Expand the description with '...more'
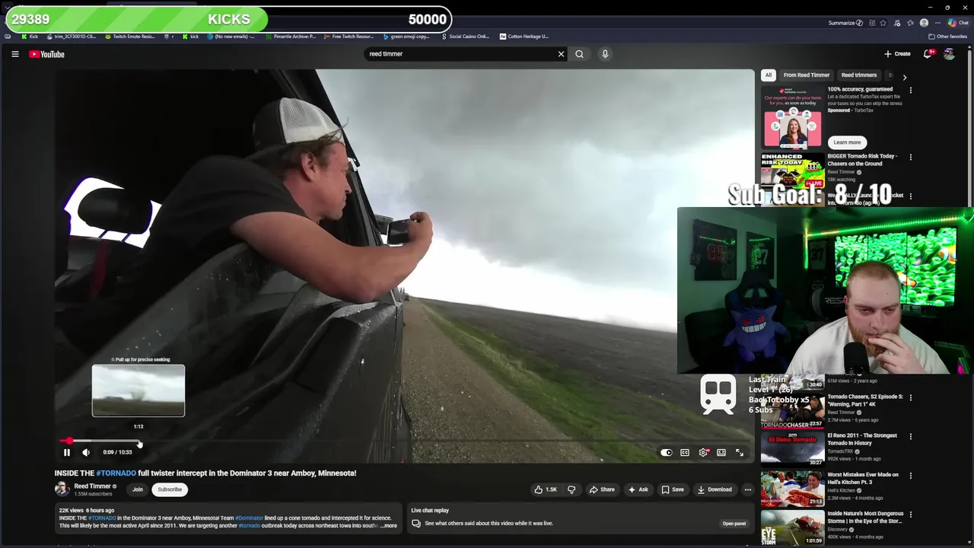The width and height of the screenshot is (974, 548). coord(389,526)
